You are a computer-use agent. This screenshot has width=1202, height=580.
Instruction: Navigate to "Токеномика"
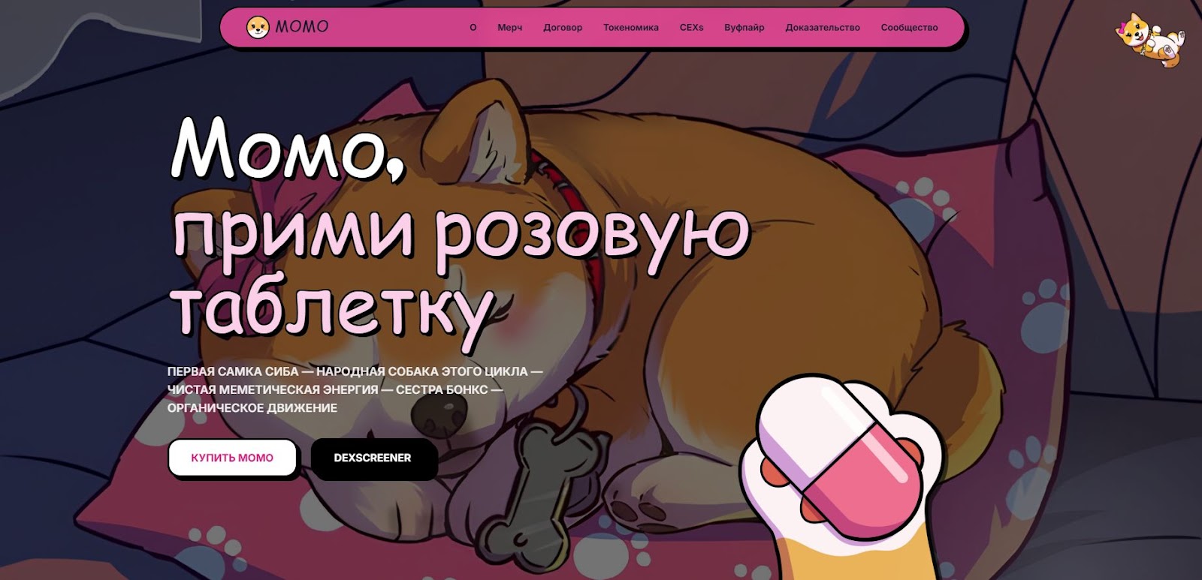(631, 28)
